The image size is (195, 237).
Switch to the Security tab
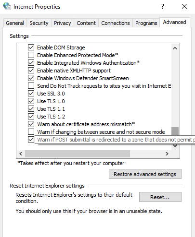(39, 23)
